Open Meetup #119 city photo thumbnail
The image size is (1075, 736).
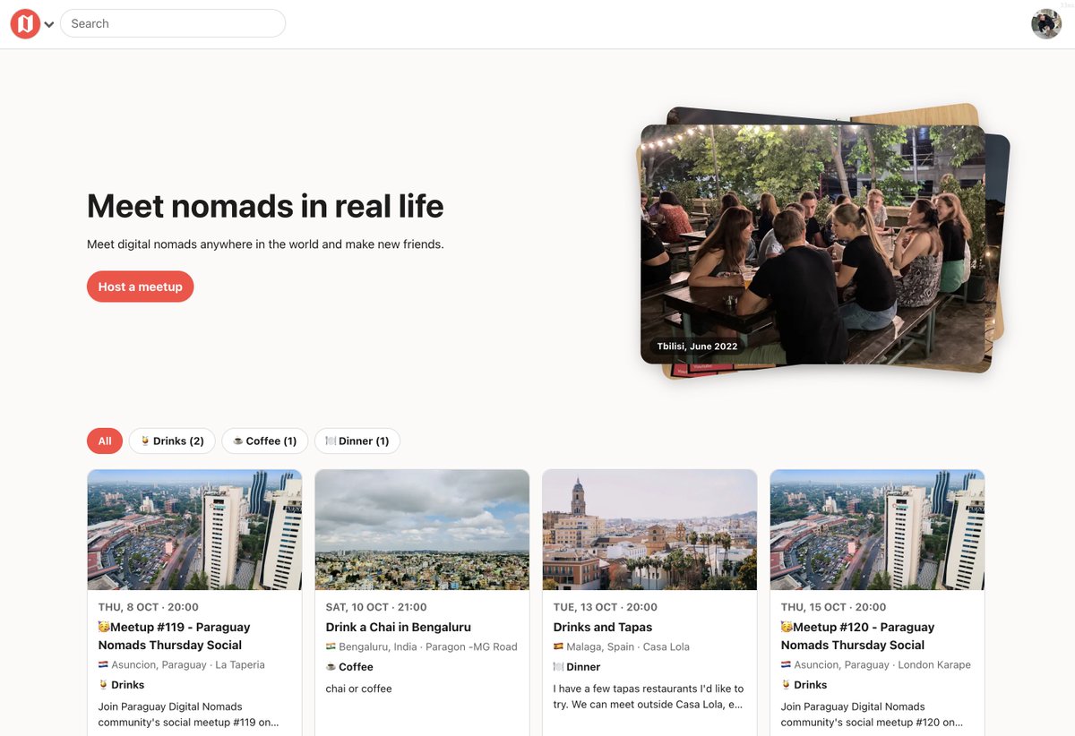(x=194, y=530)
